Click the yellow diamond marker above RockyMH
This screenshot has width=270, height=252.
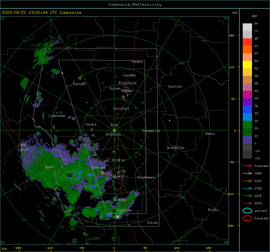coord(80,78)
